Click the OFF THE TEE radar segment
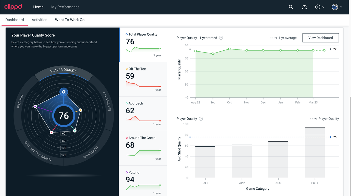Image resolution: width=351 pixels, height=196 pixels. click(x=106, y=101)
